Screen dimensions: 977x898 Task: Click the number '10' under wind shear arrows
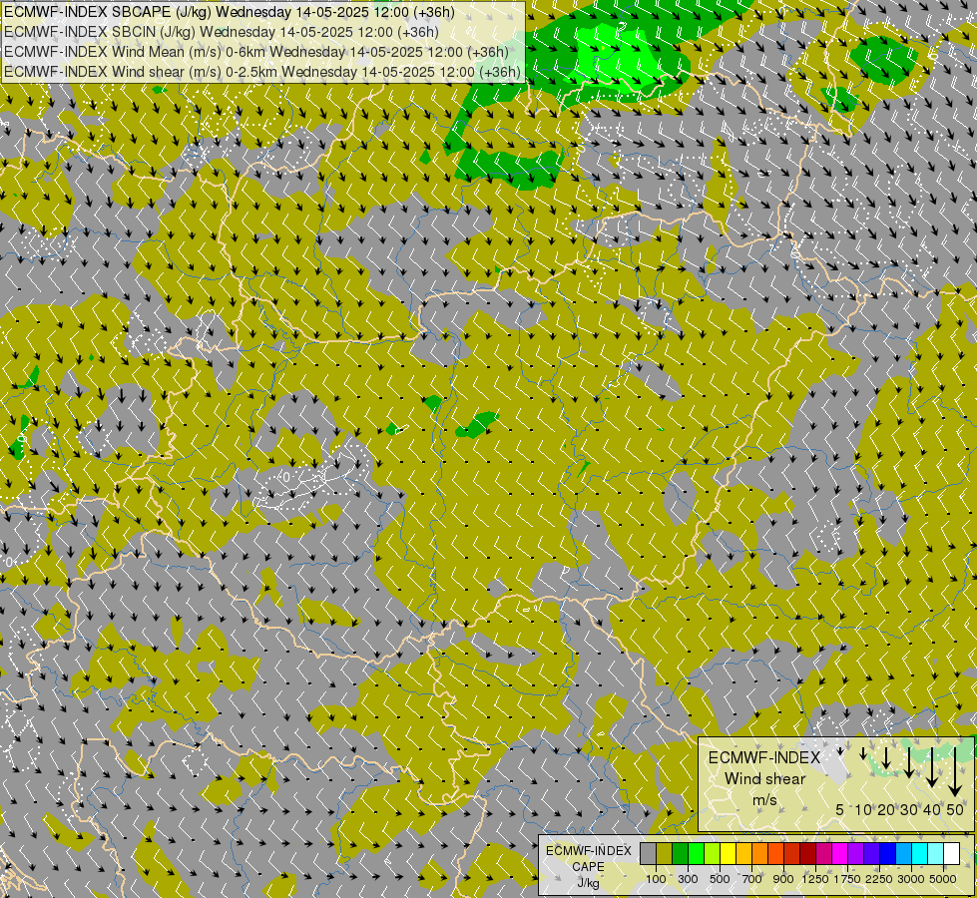pos(863,809)
